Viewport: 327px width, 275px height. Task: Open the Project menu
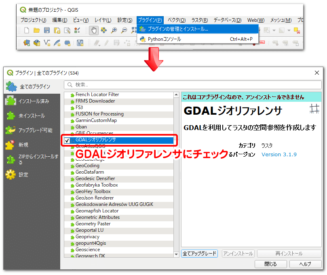click(34, 20)
